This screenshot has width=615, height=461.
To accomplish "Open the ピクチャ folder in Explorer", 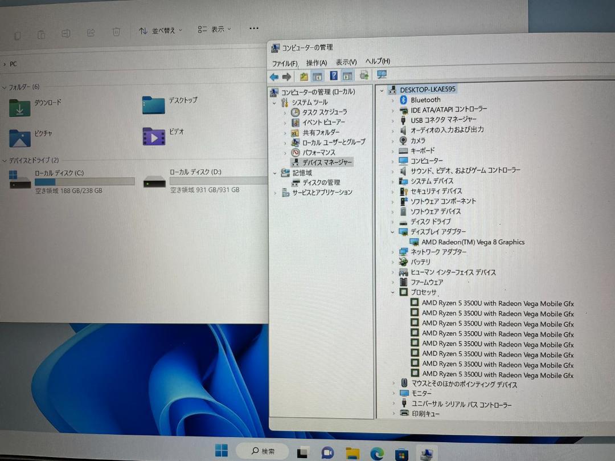I will pos(31,138).
